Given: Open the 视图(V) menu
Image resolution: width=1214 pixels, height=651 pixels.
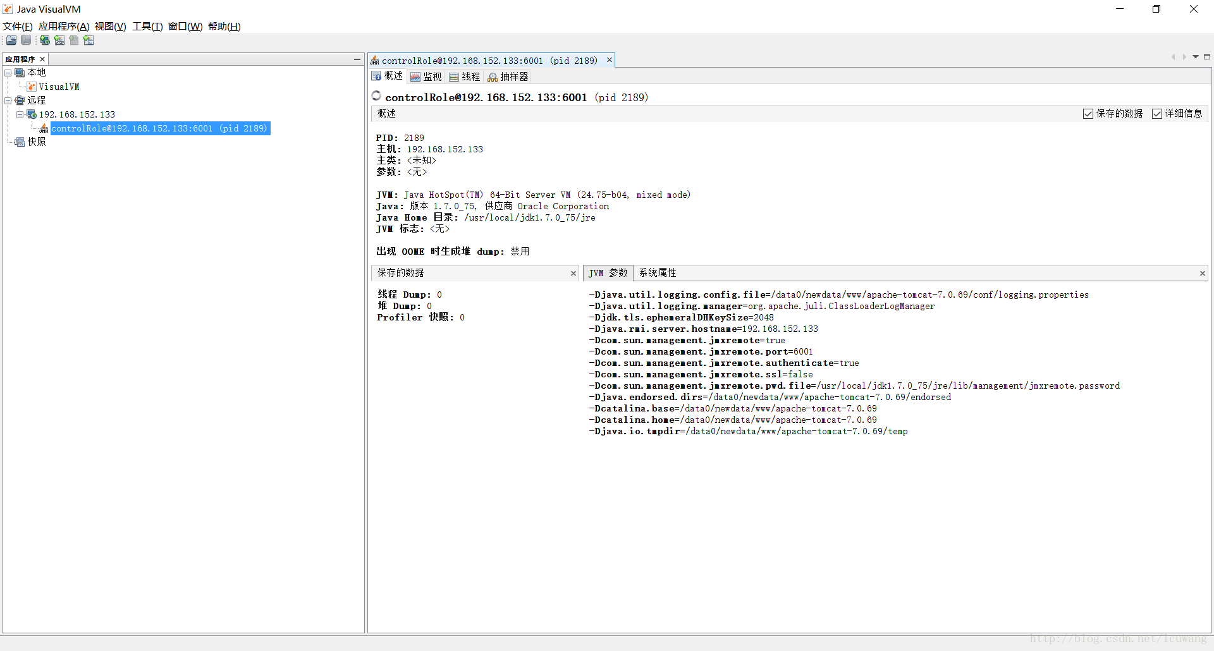Looking at the screenshot, I should 111,27.
